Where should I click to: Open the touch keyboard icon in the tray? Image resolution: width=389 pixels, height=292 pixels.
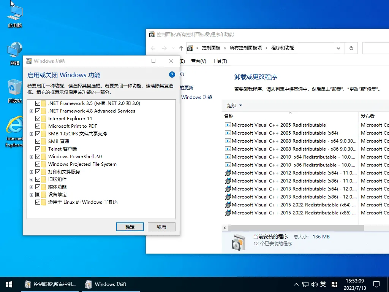point(334,284)
